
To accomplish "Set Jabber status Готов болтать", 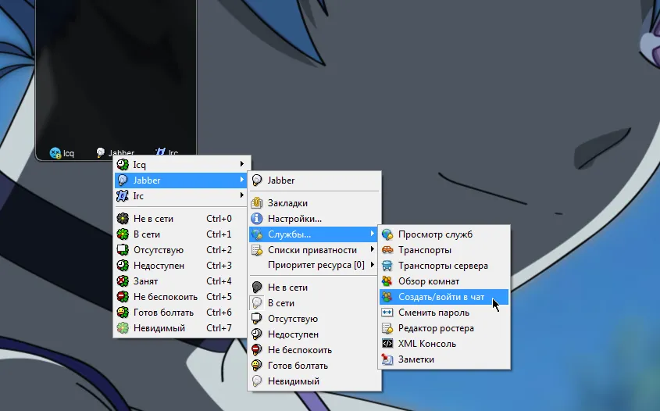I will pos(315,366).
